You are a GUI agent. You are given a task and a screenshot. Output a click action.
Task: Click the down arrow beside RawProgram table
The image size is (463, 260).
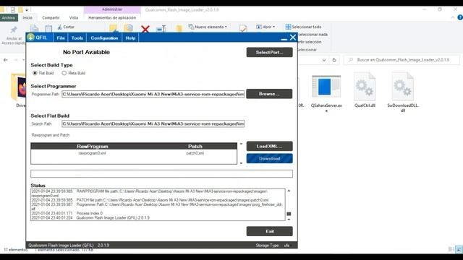(241, 163)
